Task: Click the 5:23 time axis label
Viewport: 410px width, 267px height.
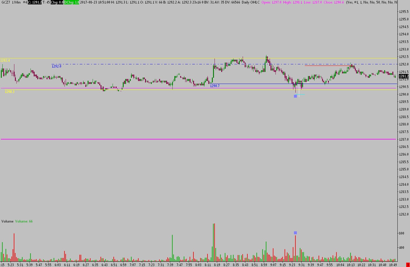Action: pos(11,265)
